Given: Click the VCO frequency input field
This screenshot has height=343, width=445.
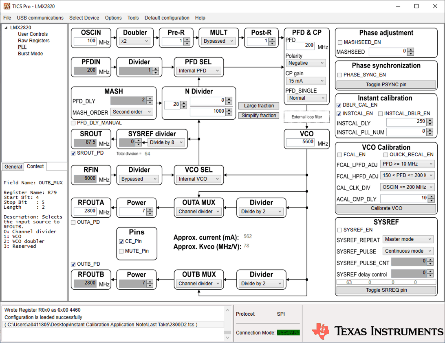Looking at the screenshot, I should 300,142.
